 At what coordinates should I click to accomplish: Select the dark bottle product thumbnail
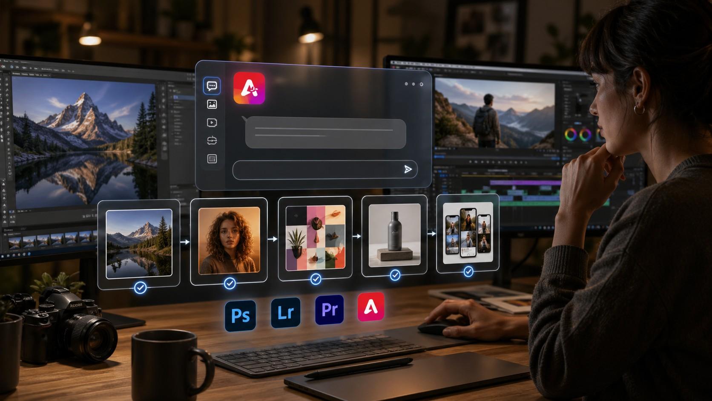[x=394, y=235]
